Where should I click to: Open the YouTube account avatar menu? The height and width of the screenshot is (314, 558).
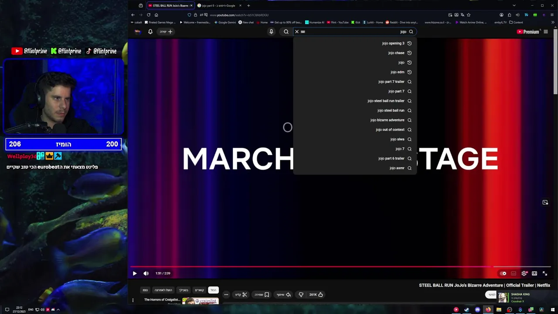(x=138, y=31)
